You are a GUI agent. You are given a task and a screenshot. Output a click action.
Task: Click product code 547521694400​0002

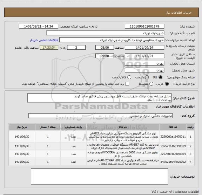point(173,162)
